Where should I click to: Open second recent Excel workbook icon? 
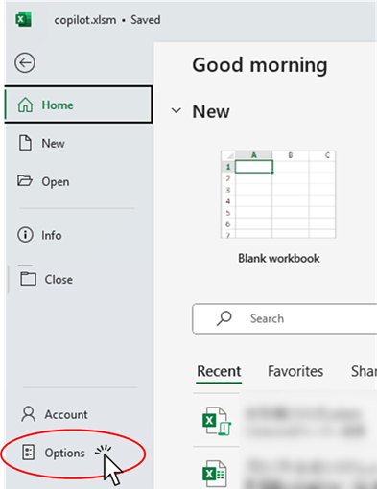pyautogui.click(x=214, y=474)
